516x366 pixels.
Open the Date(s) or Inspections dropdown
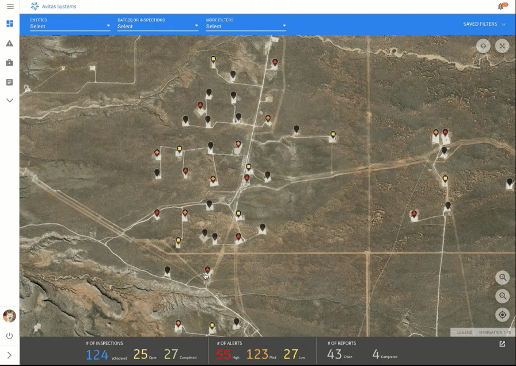(158, 24)
